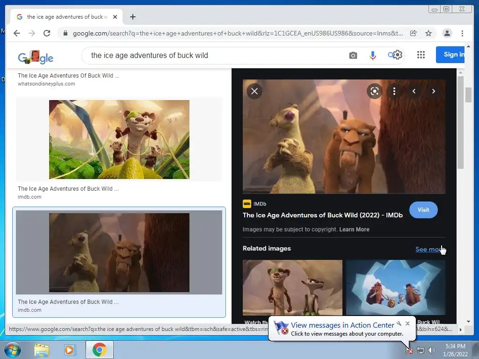Bookmark this page with the star icon

(x=428, y=33)
